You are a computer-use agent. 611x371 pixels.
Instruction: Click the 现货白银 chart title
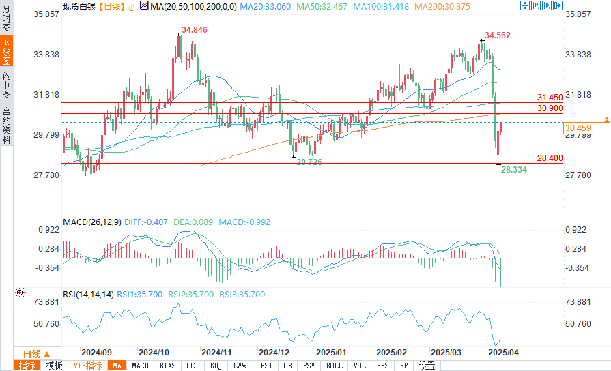[x=79, y=7]
